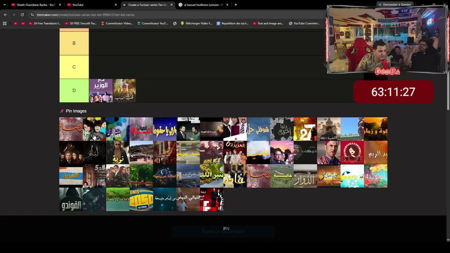Select the Eddouar series tile

[x=305, y=176]
